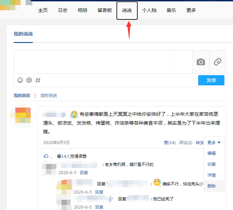Open the avatar of the 确实不行 replier
The height and width of the screenshot is (210, 233).
coord(64,187)
